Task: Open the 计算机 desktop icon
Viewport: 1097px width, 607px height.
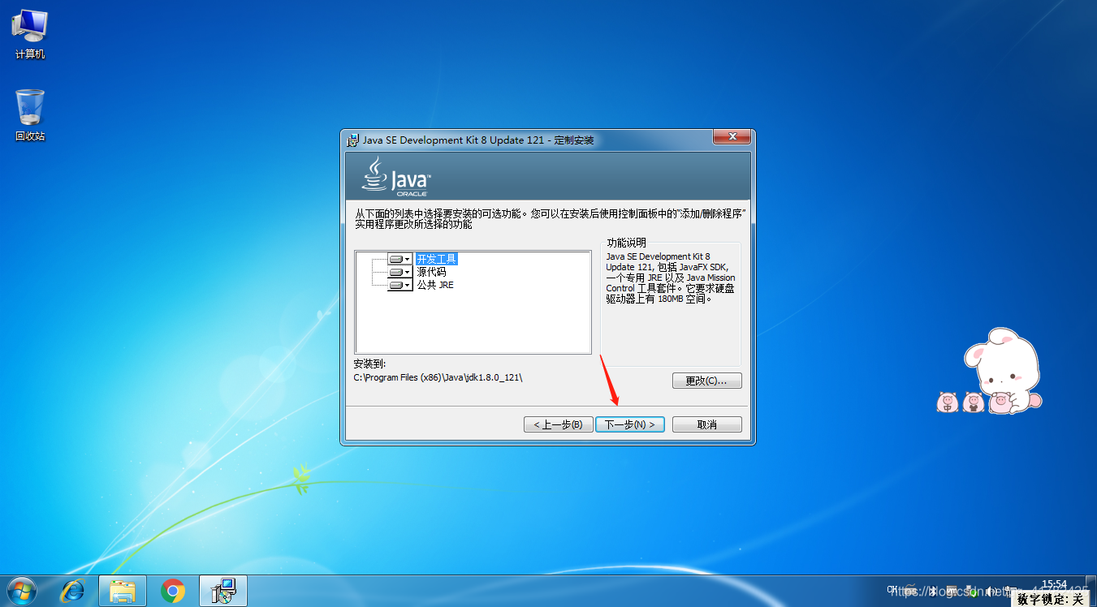Action: (30, 35)
